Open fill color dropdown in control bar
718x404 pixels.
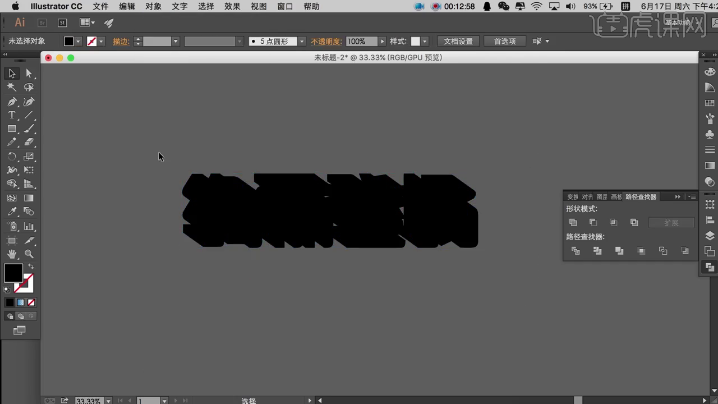[x=79, y=42]
